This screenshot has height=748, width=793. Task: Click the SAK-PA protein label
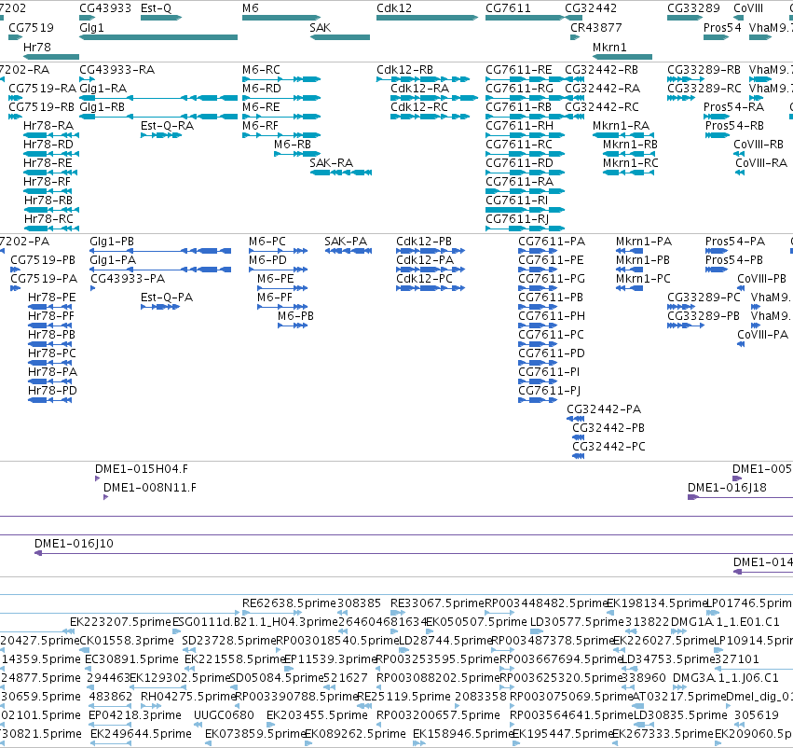point(346,242)
